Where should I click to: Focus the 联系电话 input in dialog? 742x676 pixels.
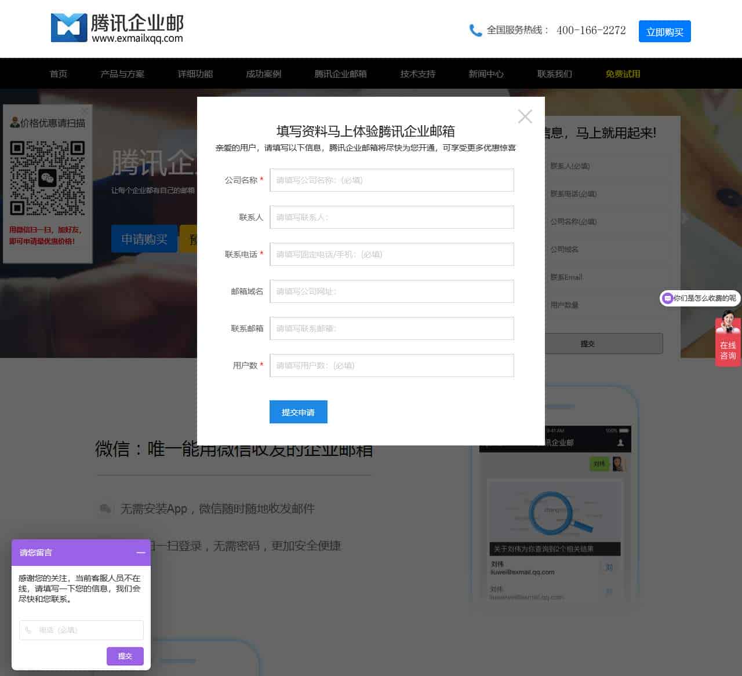click(x=392, y=254)
